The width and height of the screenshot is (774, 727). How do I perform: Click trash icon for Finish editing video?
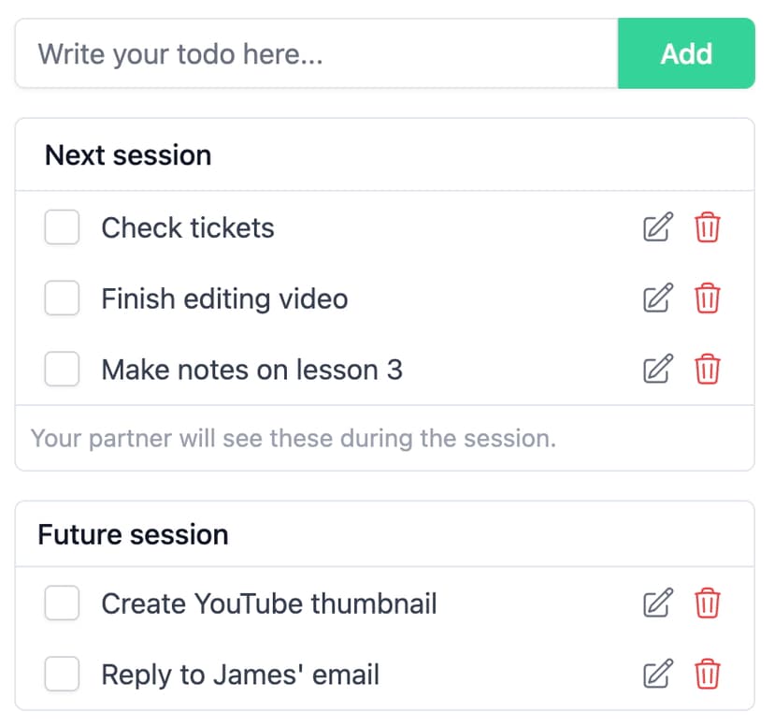click(708, 298)
